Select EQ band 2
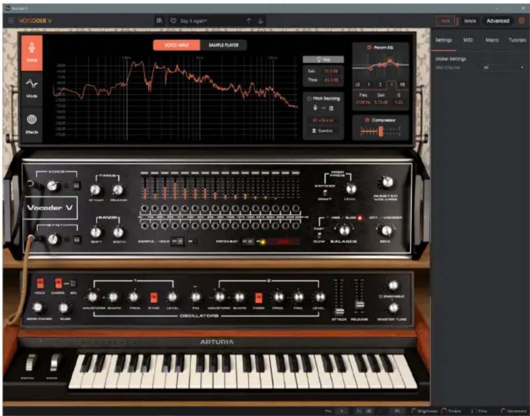530x416 pixels. point(380,84)
